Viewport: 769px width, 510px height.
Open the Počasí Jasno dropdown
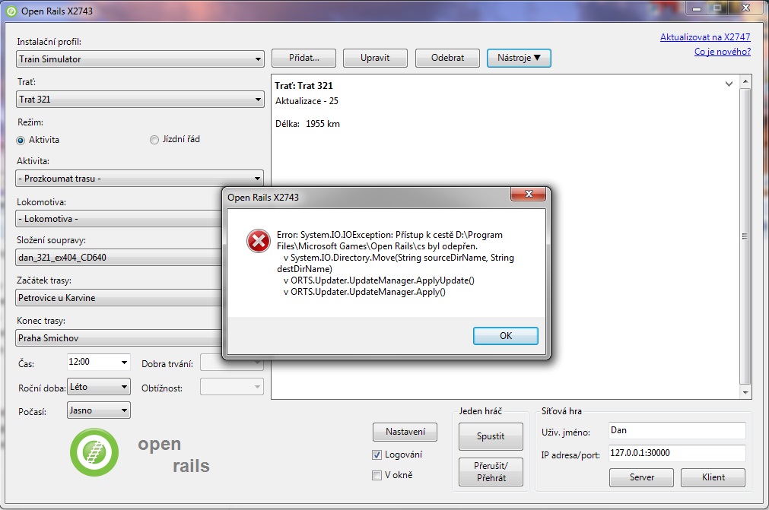99,410
